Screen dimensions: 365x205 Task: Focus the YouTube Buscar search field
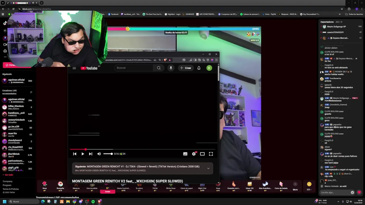[133, 68]
